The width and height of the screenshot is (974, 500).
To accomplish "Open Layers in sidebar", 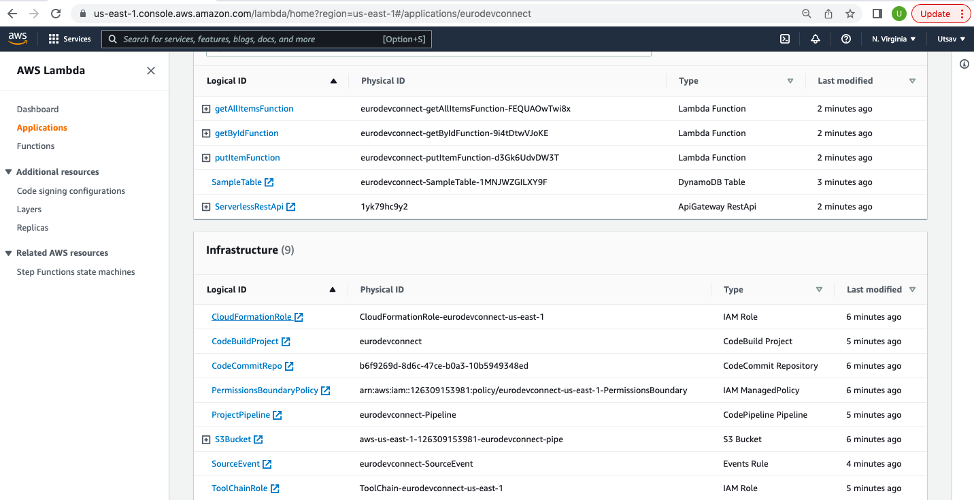I will [x=29, y=210].
